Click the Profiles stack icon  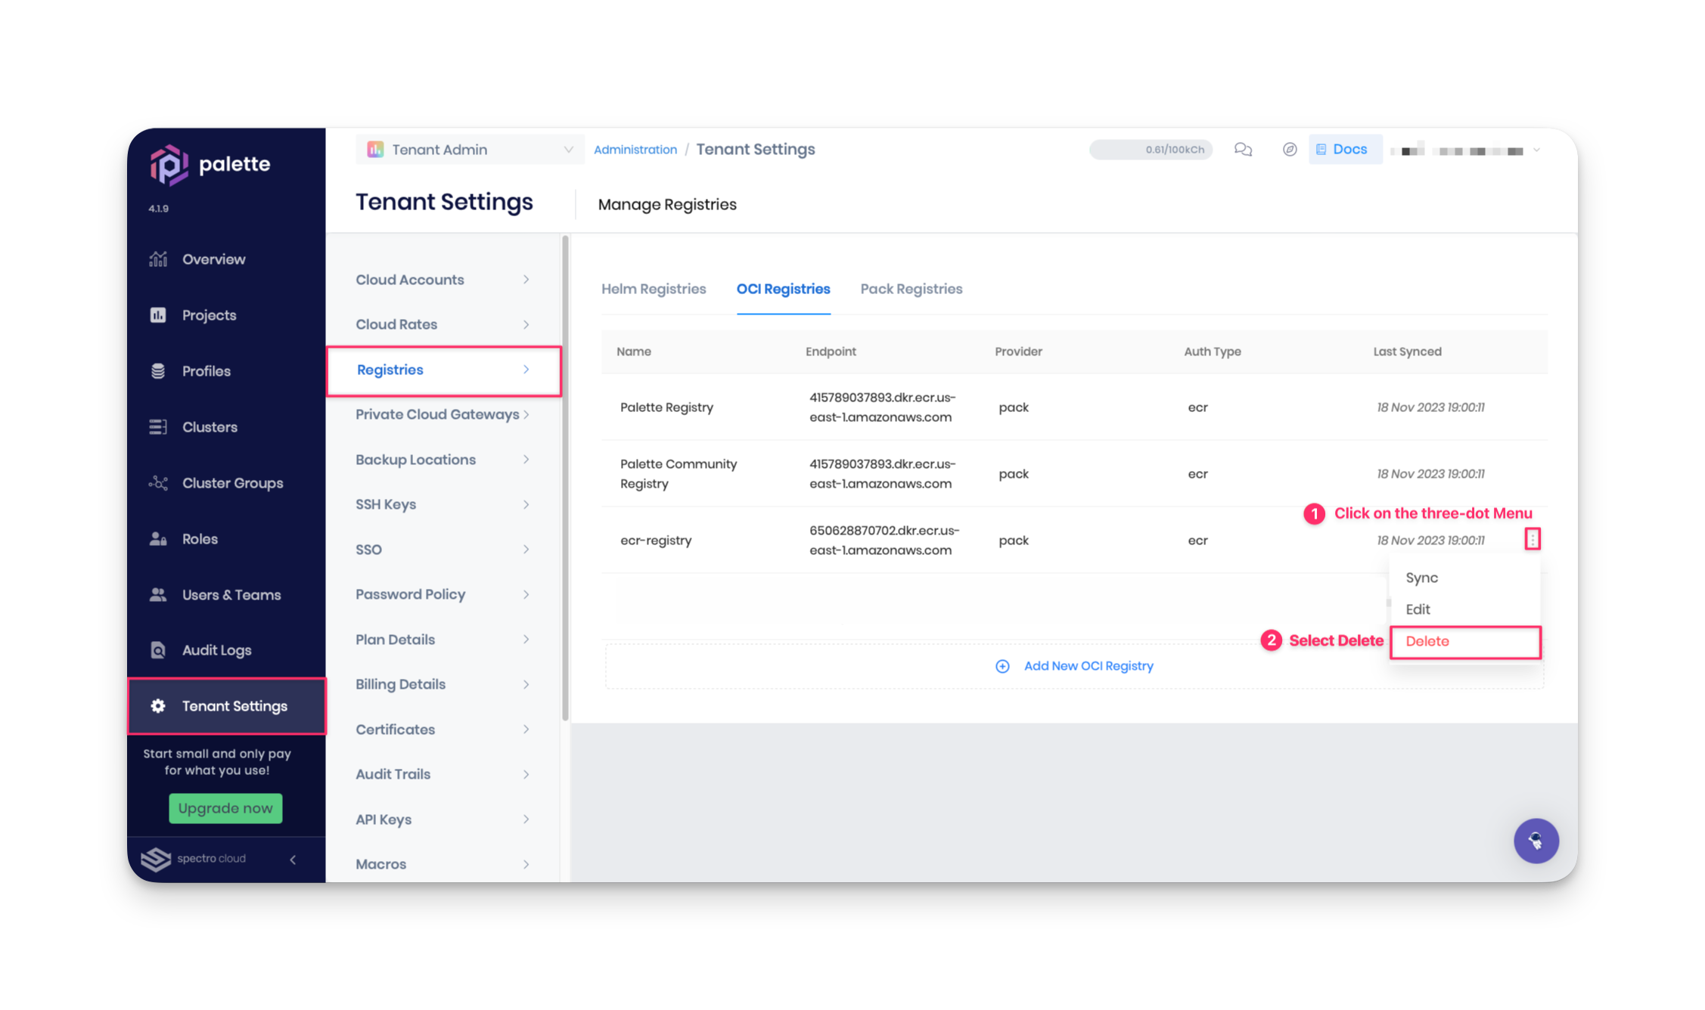158,371
